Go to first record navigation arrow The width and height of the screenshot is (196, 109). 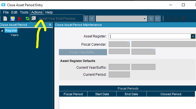[x=86, y=19]
